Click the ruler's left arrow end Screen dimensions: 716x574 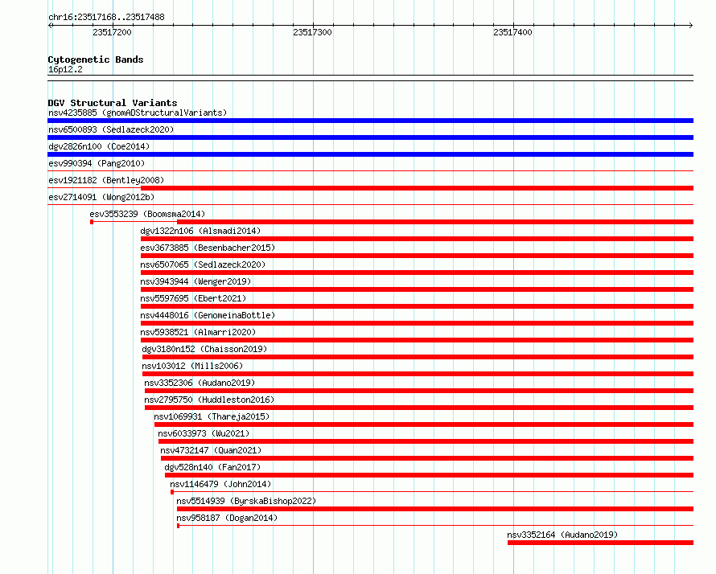coord(51,26)
